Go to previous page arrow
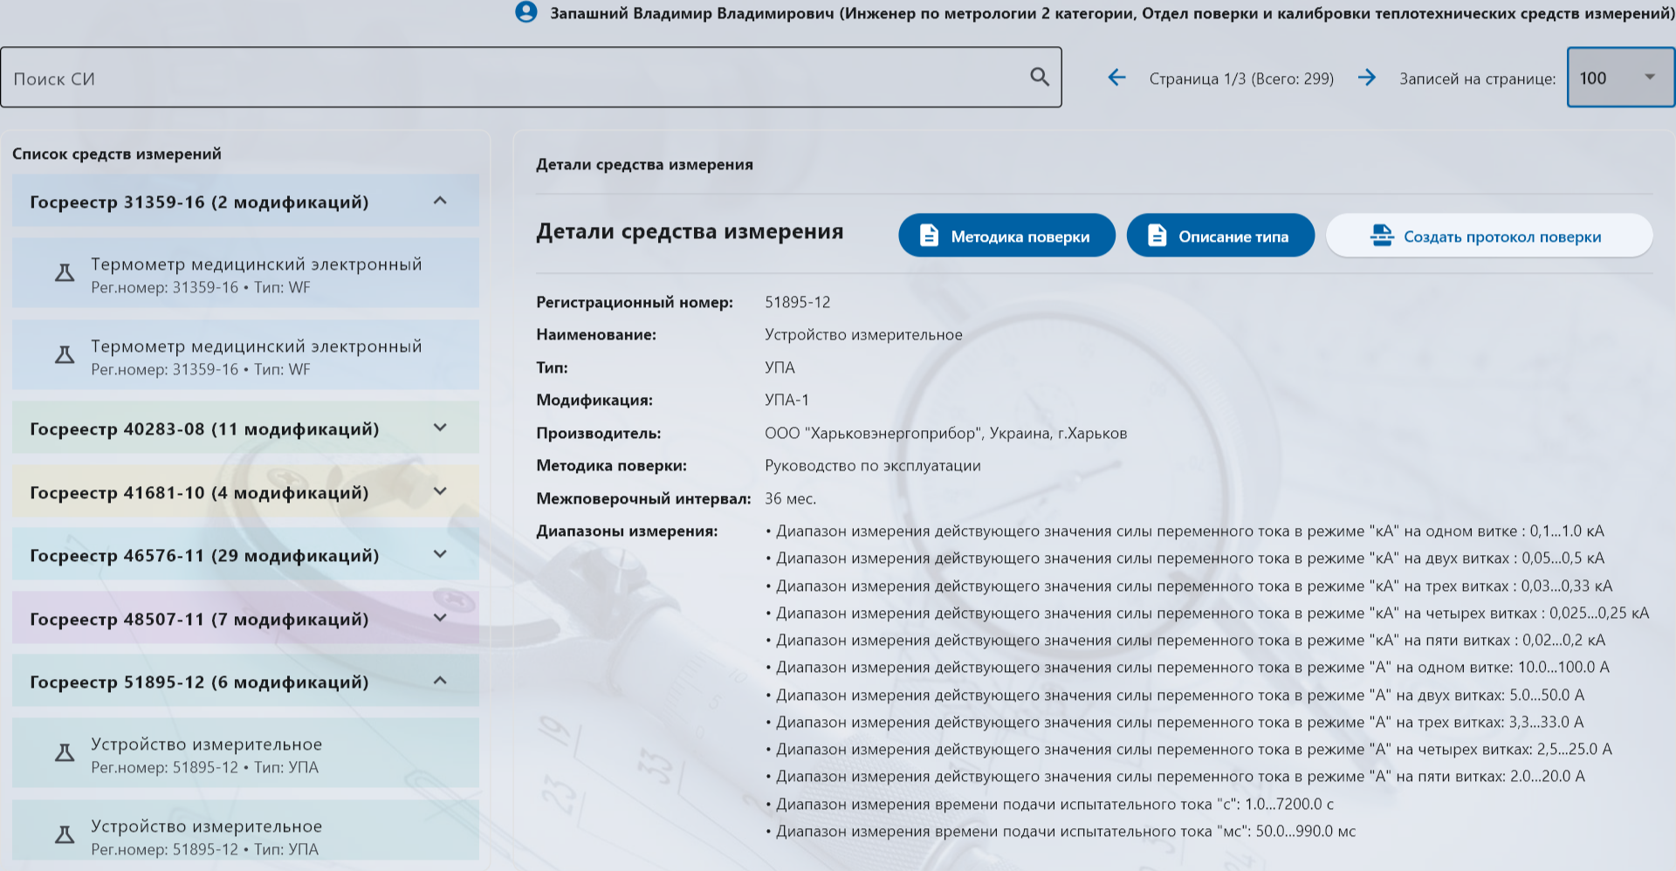1676x871 pixels. [x=1116, y=78]
